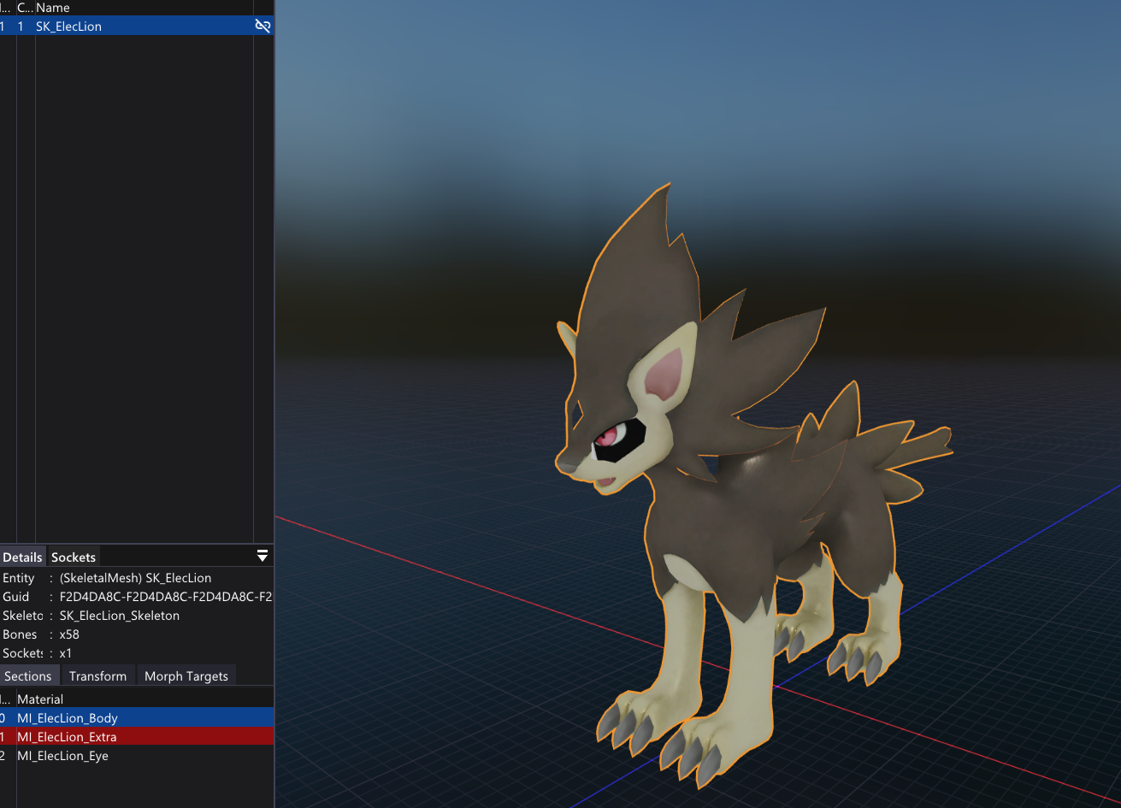Select the Details tab
Screen dimensions: 1121x808
22,557
